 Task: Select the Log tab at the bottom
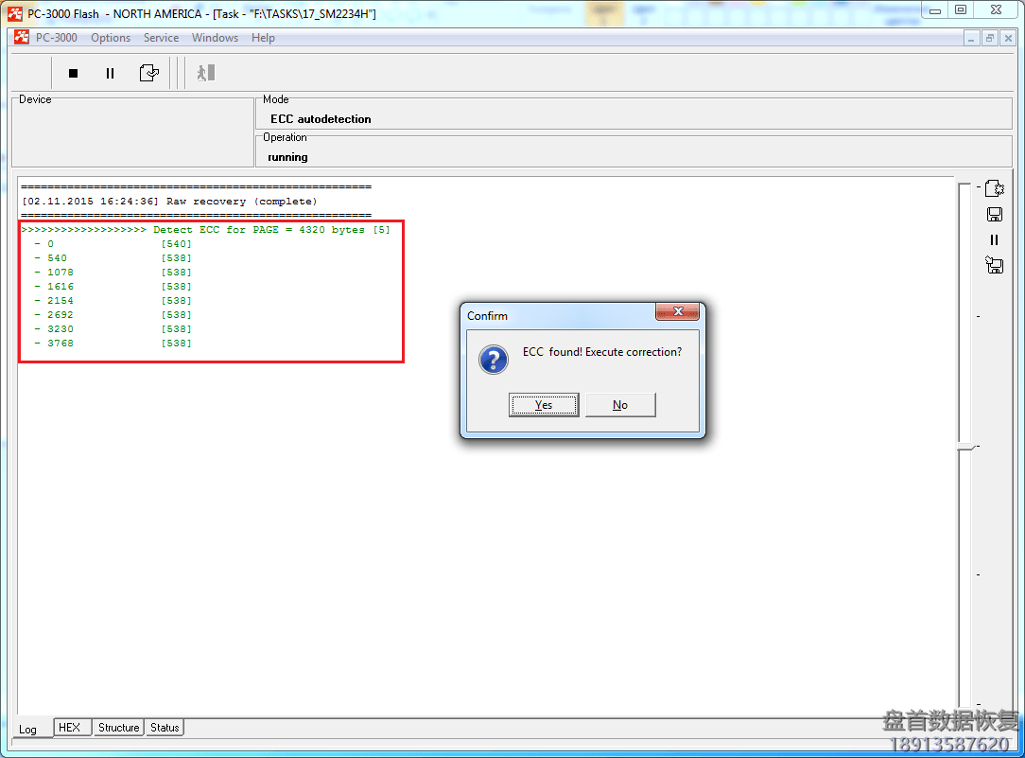(x=28, y=730)
